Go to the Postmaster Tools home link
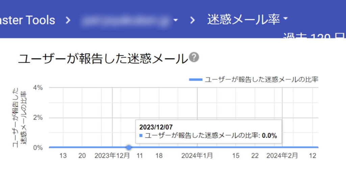Viewport: 346px width, 177px height. pos(27,20)
